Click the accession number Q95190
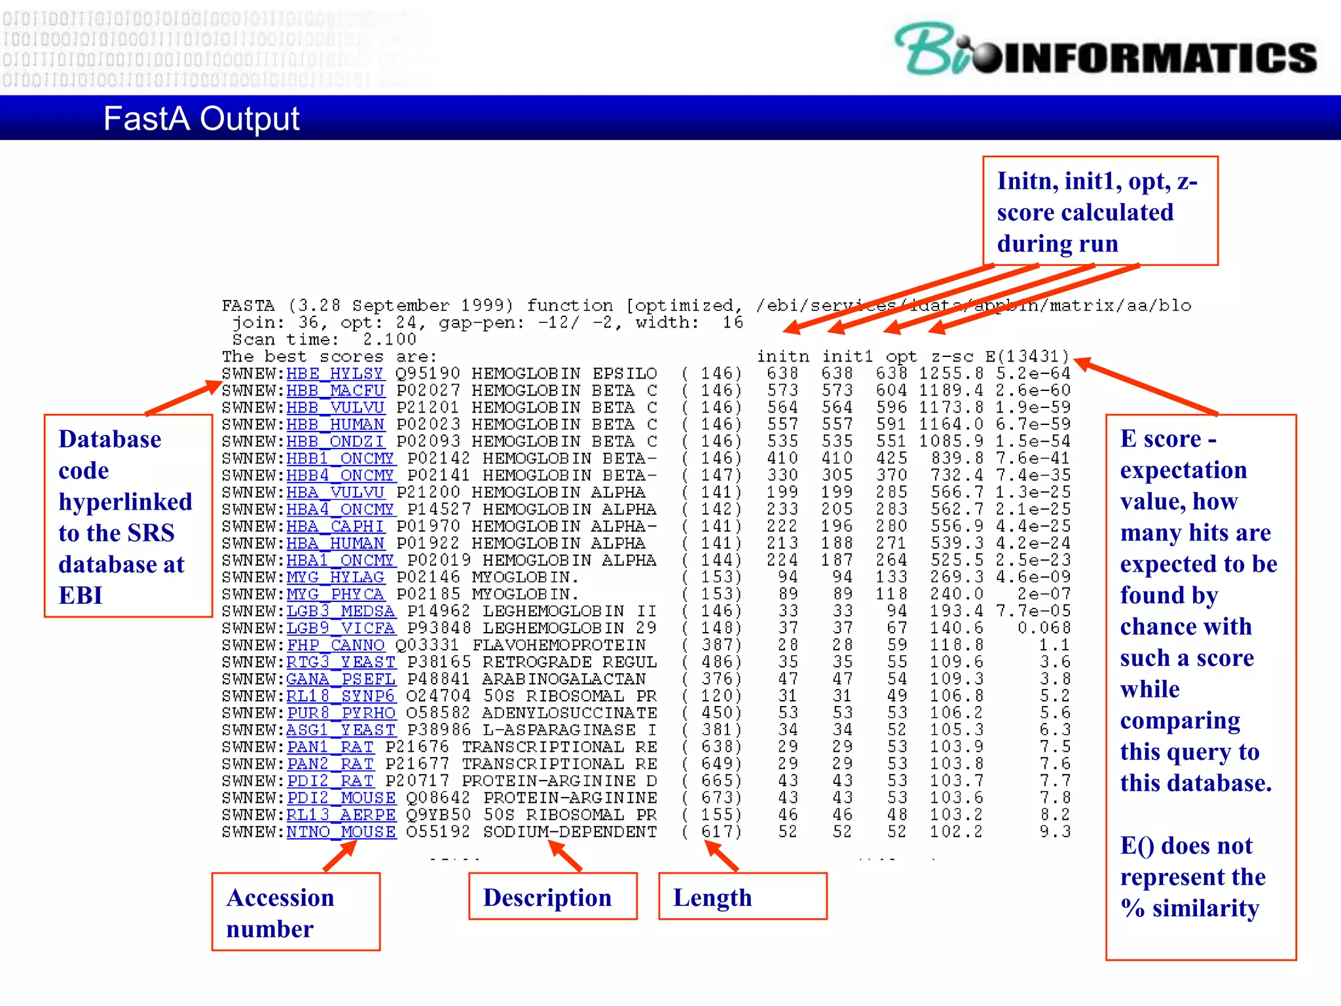This screenshot has height=1006, width=1341. [427, 373]
